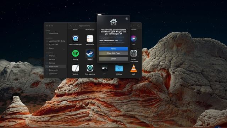Click the Finder search magnifier icon
227x128 pixels.
coord(138,26)
